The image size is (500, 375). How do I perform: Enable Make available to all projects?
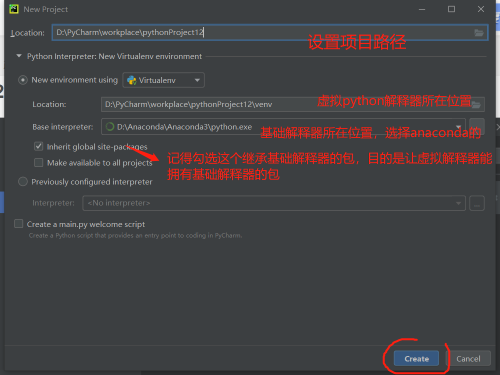[38, 162]
